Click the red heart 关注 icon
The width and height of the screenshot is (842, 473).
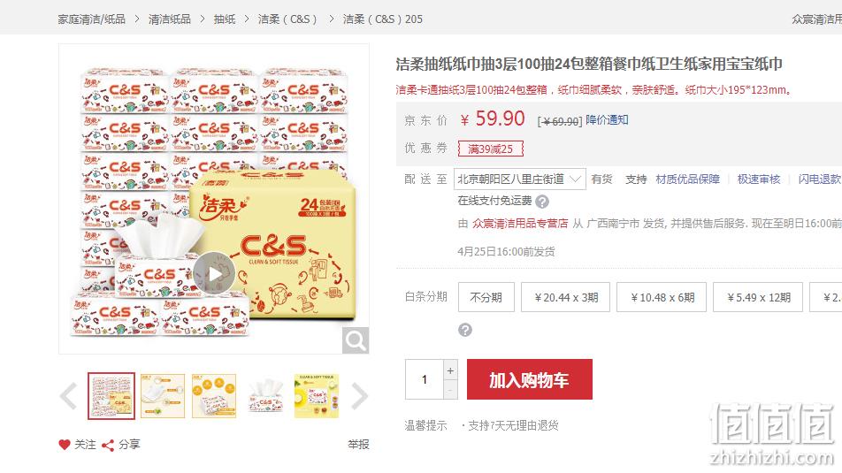[65, 445]
